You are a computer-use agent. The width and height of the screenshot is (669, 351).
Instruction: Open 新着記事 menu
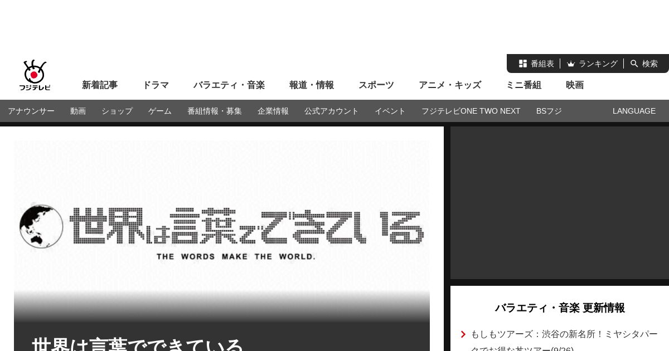[100, 85]
